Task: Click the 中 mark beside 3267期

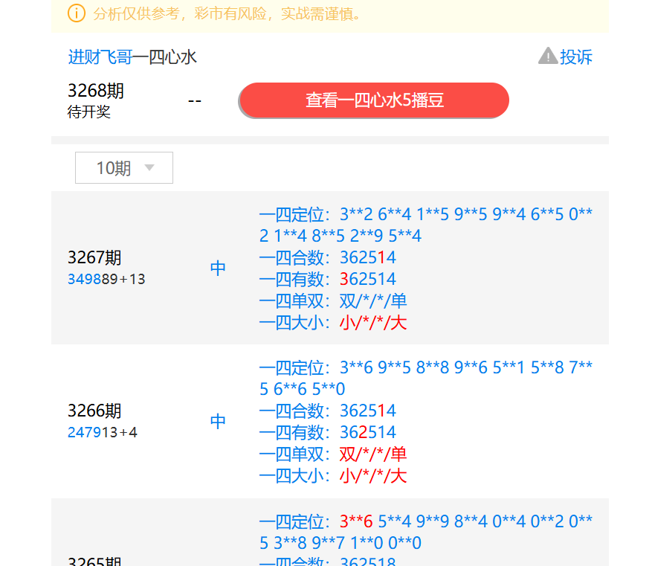Action: [217, 268]
